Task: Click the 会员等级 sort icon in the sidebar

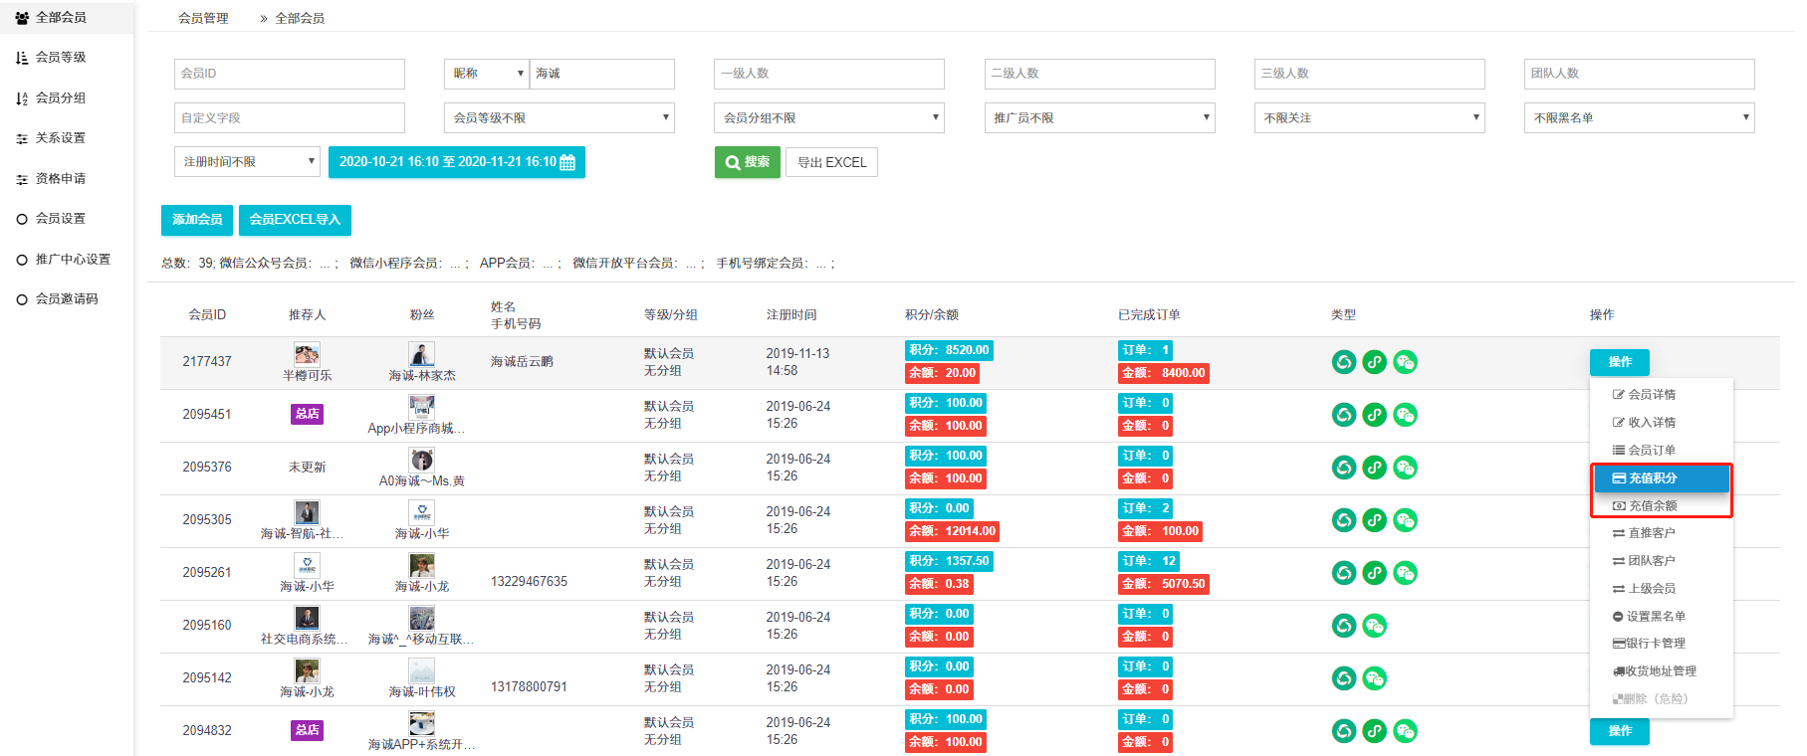Action: coord(22,58)
